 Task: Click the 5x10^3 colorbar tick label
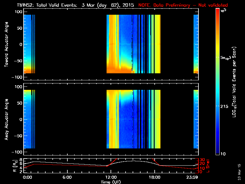coord(226,58)
